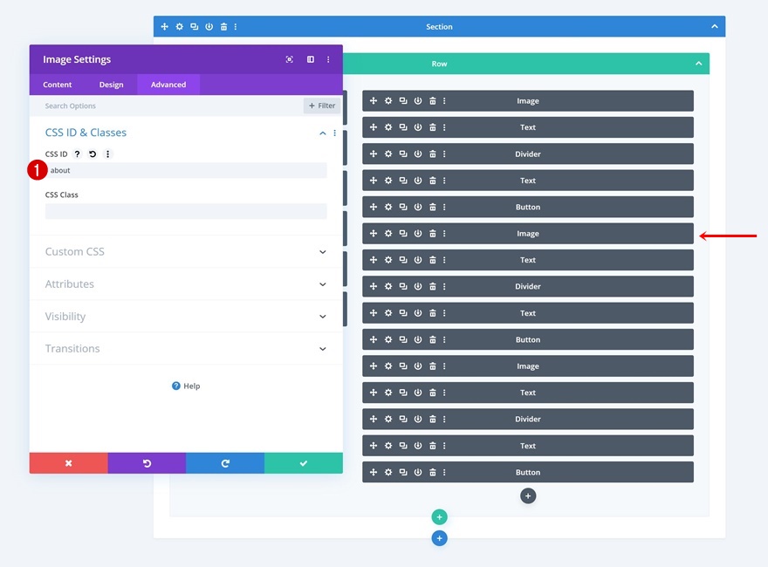Reset the CSS ID field with its undo icon

click(93, 154)
